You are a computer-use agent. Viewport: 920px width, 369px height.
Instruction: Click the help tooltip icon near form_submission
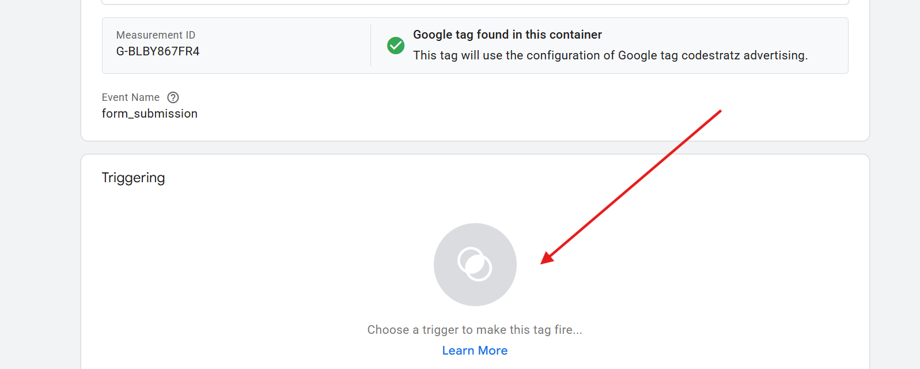pos(173,97)
